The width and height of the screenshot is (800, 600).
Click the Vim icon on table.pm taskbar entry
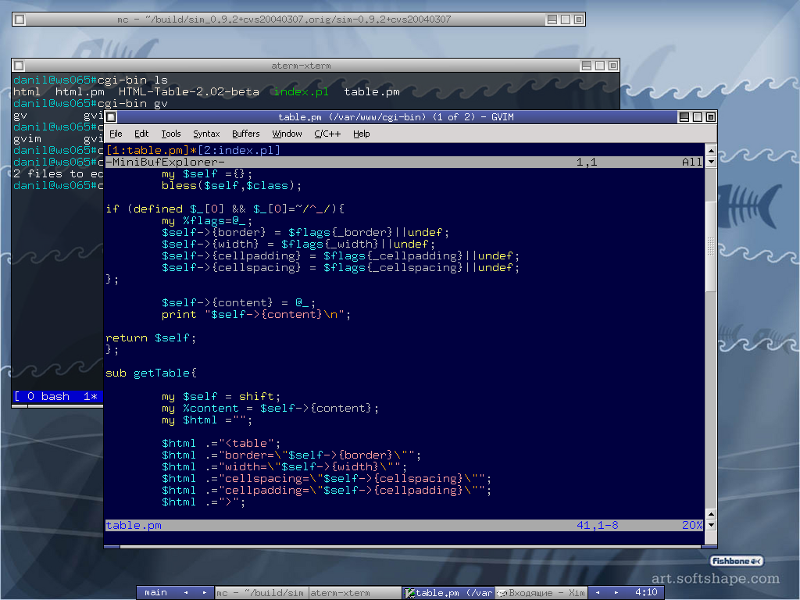pyautogui.click(x=409, y=593)
